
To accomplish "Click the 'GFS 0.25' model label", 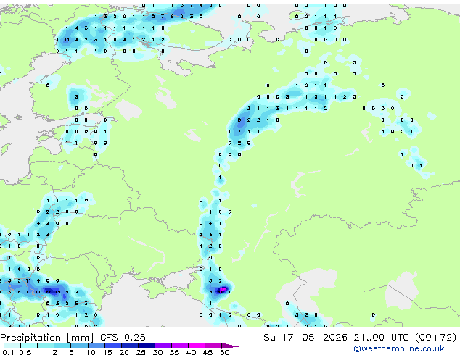I will 123,338.
